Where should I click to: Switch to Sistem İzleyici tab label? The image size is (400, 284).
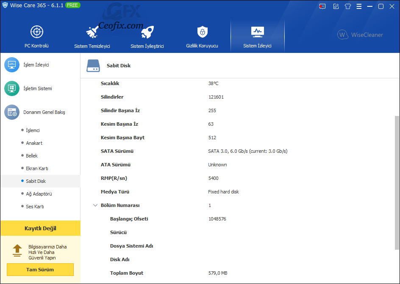tap(257, 46)
